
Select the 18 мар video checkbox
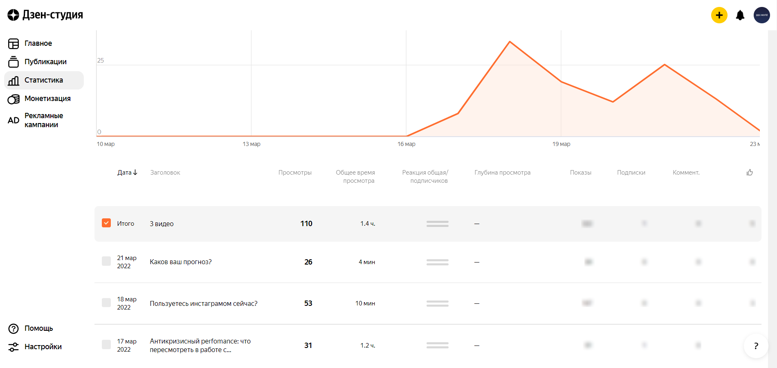pyautogui.click(x=106, y=303)
